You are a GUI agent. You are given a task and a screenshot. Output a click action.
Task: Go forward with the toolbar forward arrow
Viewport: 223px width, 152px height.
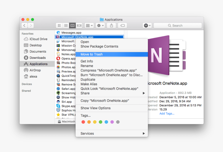tap(31, 25)
